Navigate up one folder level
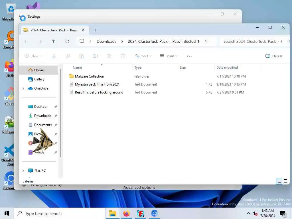This screenshot has width=292, height=219. point(53,41)
